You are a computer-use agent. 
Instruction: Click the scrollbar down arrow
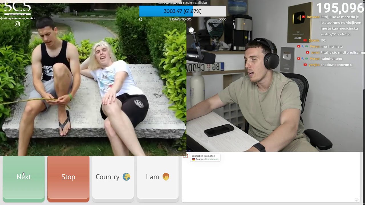[364, 203]
